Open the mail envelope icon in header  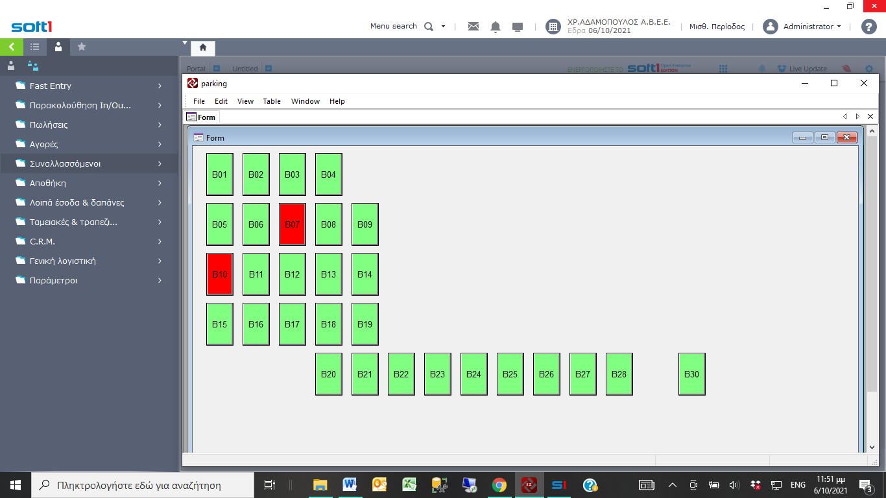473,27
